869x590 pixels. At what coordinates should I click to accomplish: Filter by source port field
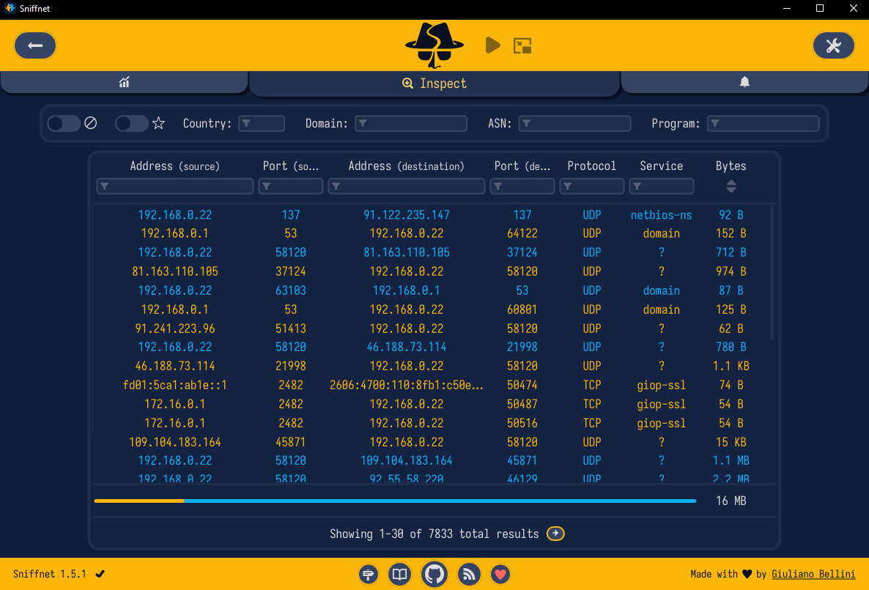(x=291, y=186)
